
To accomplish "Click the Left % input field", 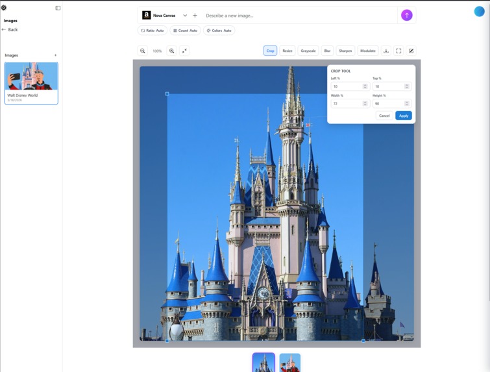I will pos(350,86).
